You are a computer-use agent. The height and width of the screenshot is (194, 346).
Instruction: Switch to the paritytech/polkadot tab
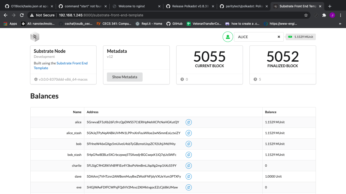[x=244, y=6]
